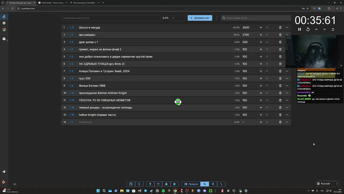Open more options for драг дилер lot

(287, 42)
